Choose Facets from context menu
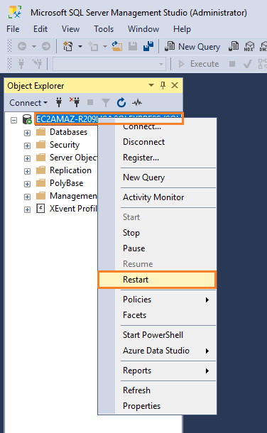The width and height of the screenshot is (267, 433). [x=158, y=315]
